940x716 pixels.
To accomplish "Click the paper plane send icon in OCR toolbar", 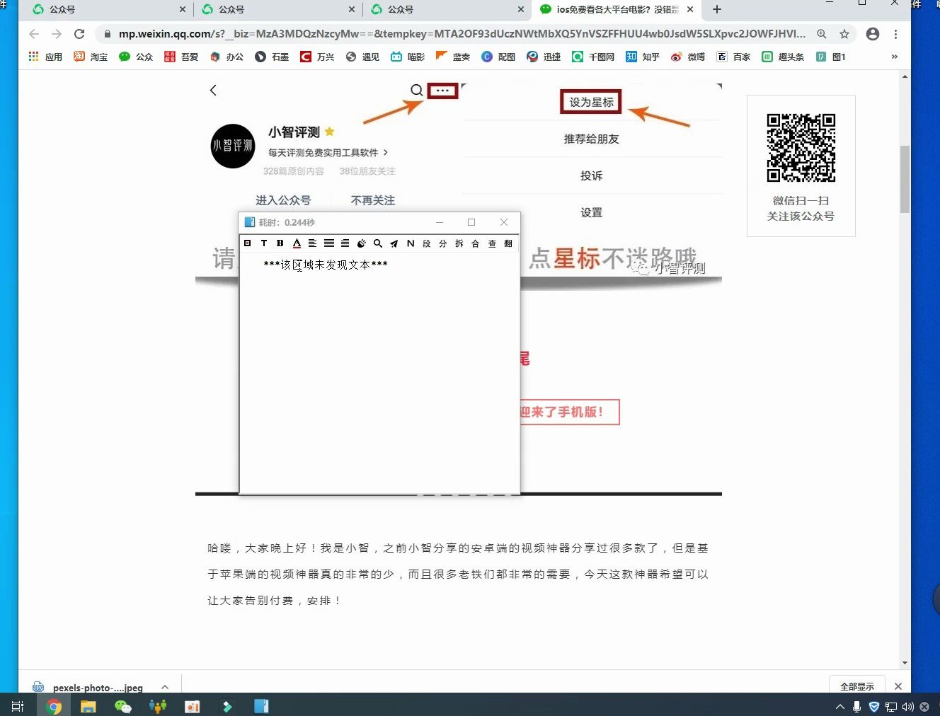I will tap(394, 243).
